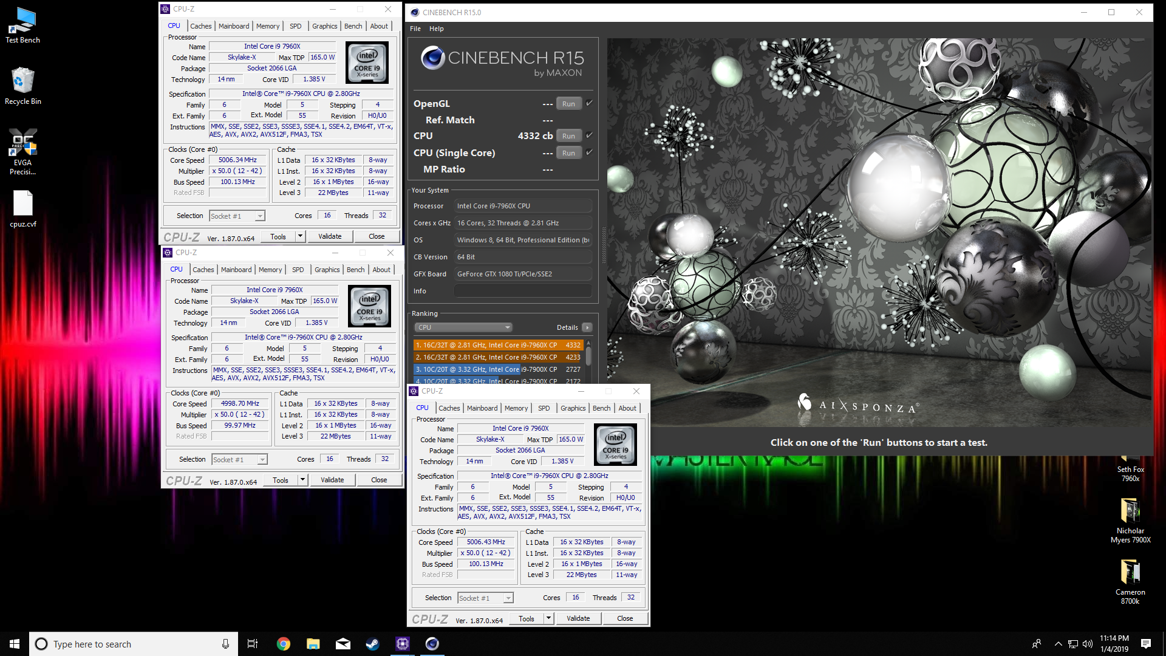
Task: Open Socket #1 dropdown in middle CPU-Z
Action: pyautogui.click(x=239, y=460)
